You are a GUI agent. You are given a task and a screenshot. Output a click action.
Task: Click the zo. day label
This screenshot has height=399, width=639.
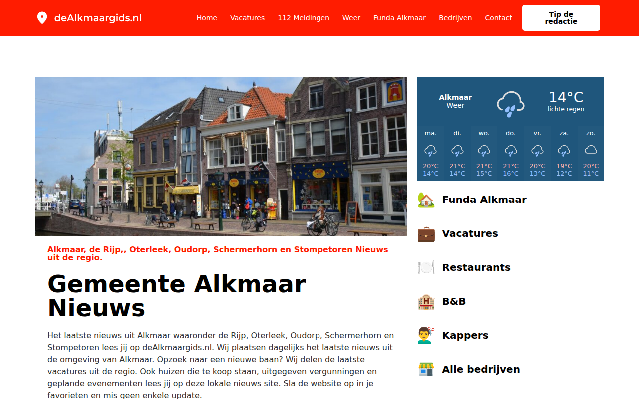click(591, 133)
